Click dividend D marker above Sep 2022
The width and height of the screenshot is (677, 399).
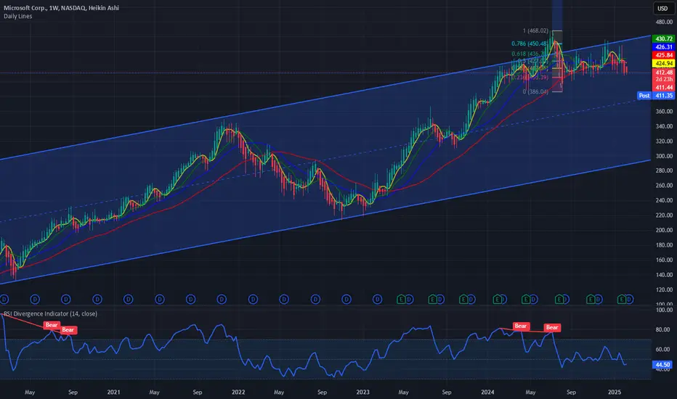(x=315, y=299)
